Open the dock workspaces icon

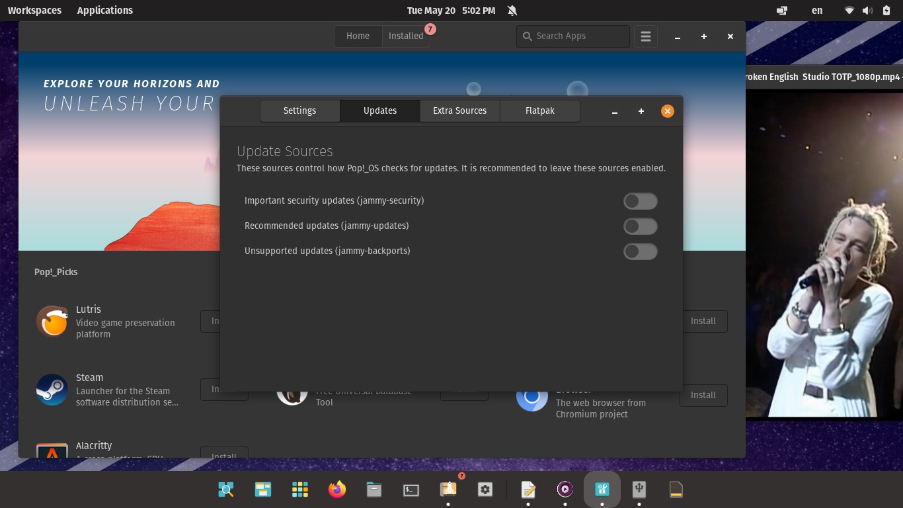click(x=263, y=489)
